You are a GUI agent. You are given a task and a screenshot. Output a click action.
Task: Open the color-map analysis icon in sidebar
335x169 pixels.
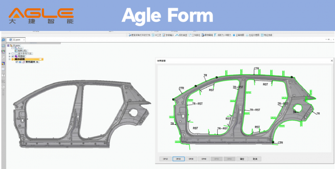point(3,64)
